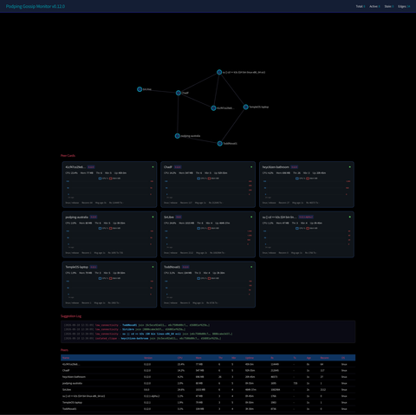This screenshot has height=415, width=416.
Task: Select the SirLibre node in the graph
Action: (x=140, y=89)
